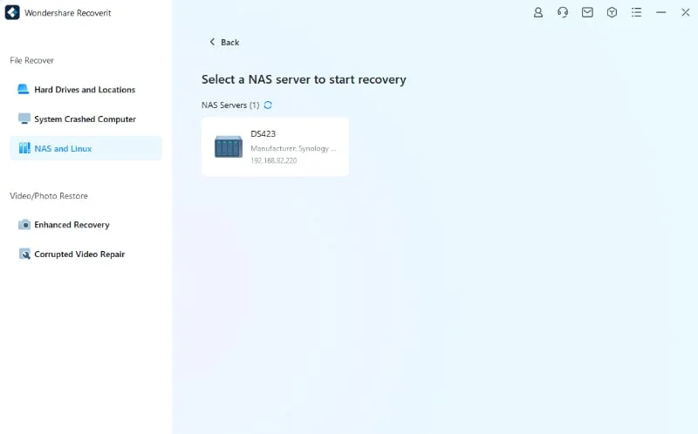Select NAS and Linux
The height and width of the screenshot is (434, 698).
pos(86,148)
